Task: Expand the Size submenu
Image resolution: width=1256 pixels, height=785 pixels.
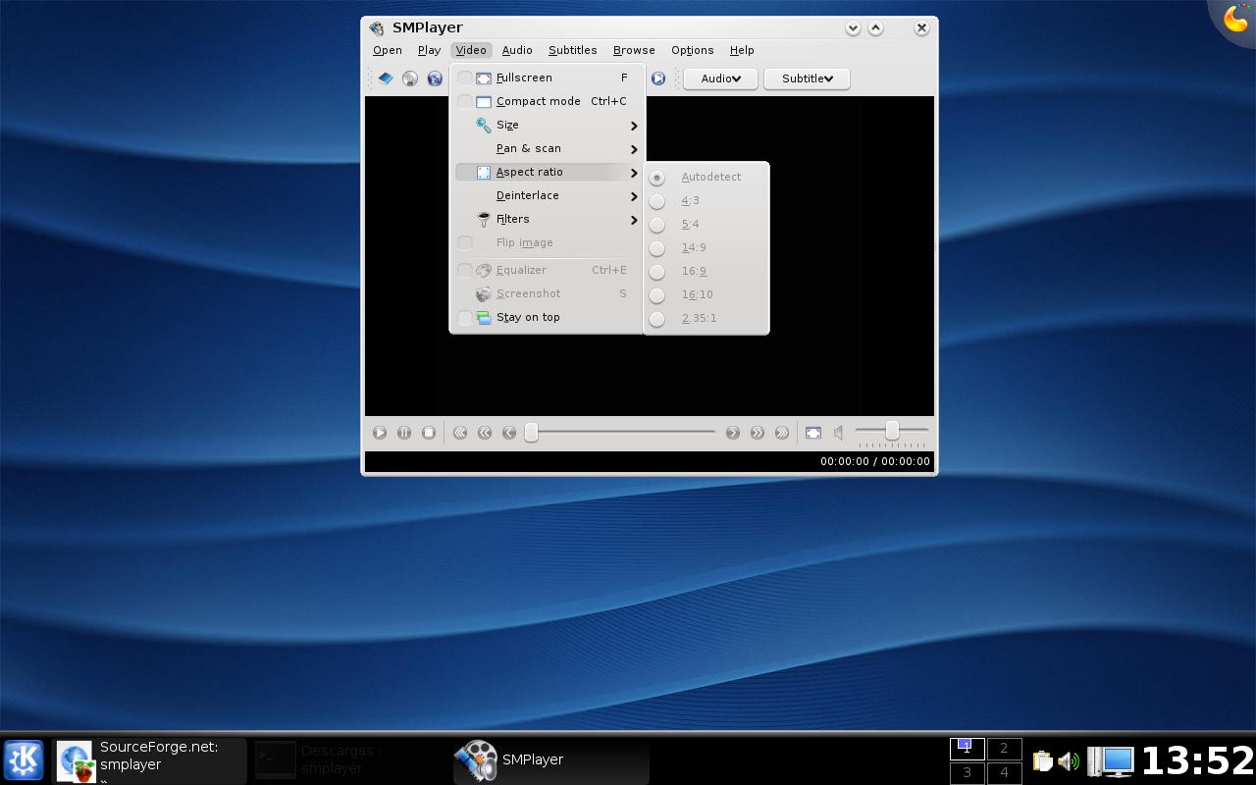Action: tap(634, 126)
